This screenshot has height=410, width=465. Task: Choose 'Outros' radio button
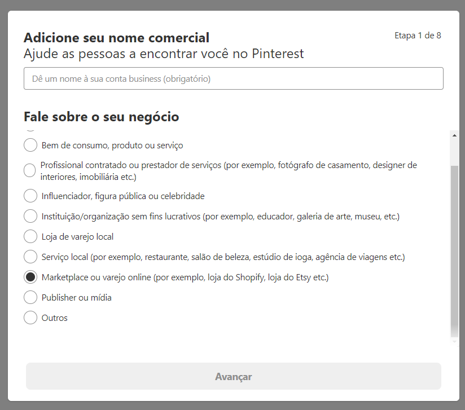30,318
